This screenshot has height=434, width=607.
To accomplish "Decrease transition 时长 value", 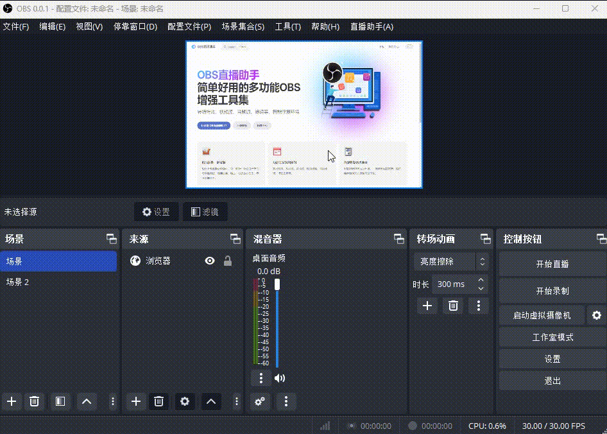I will pyautogui.click(x=481, y=289).
